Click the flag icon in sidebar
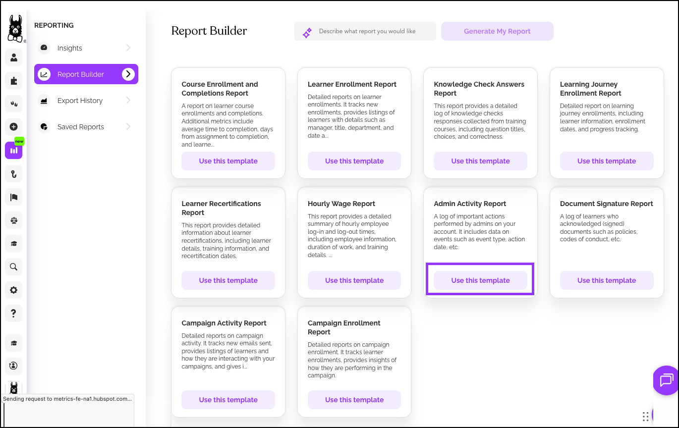Viewport: 679px width, 428px height. click(14, 197)
